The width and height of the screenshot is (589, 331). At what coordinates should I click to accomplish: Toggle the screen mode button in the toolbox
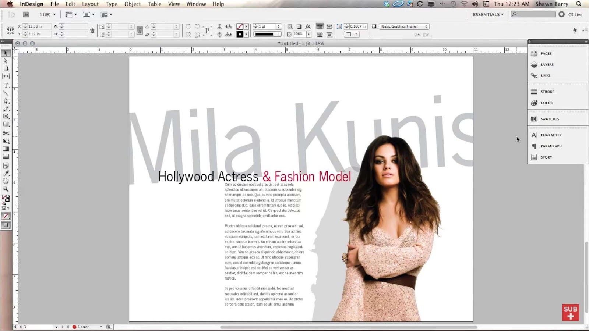(x=6, y=225)
